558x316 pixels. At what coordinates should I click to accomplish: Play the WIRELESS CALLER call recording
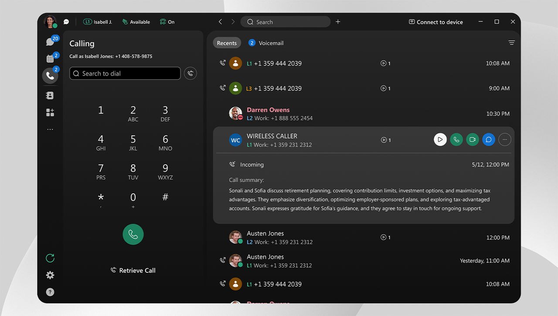coord(440,139)
